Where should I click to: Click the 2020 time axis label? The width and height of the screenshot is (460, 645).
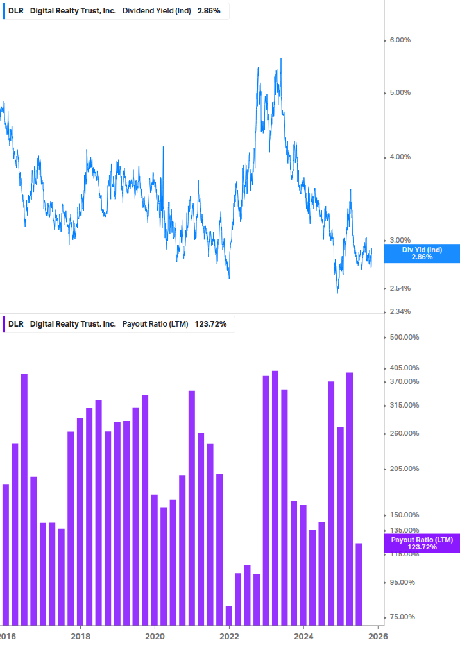155,637
